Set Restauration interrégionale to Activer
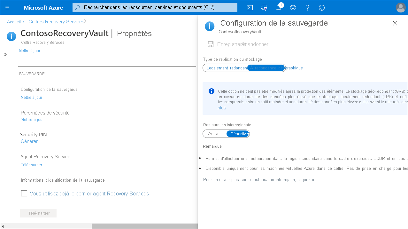Viewport: 408px width, 229px height. (x=215, y=134)
